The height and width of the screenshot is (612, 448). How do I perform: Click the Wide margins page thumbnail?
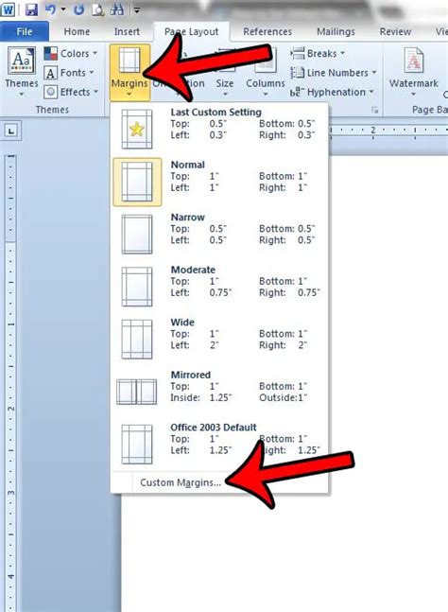136,340
